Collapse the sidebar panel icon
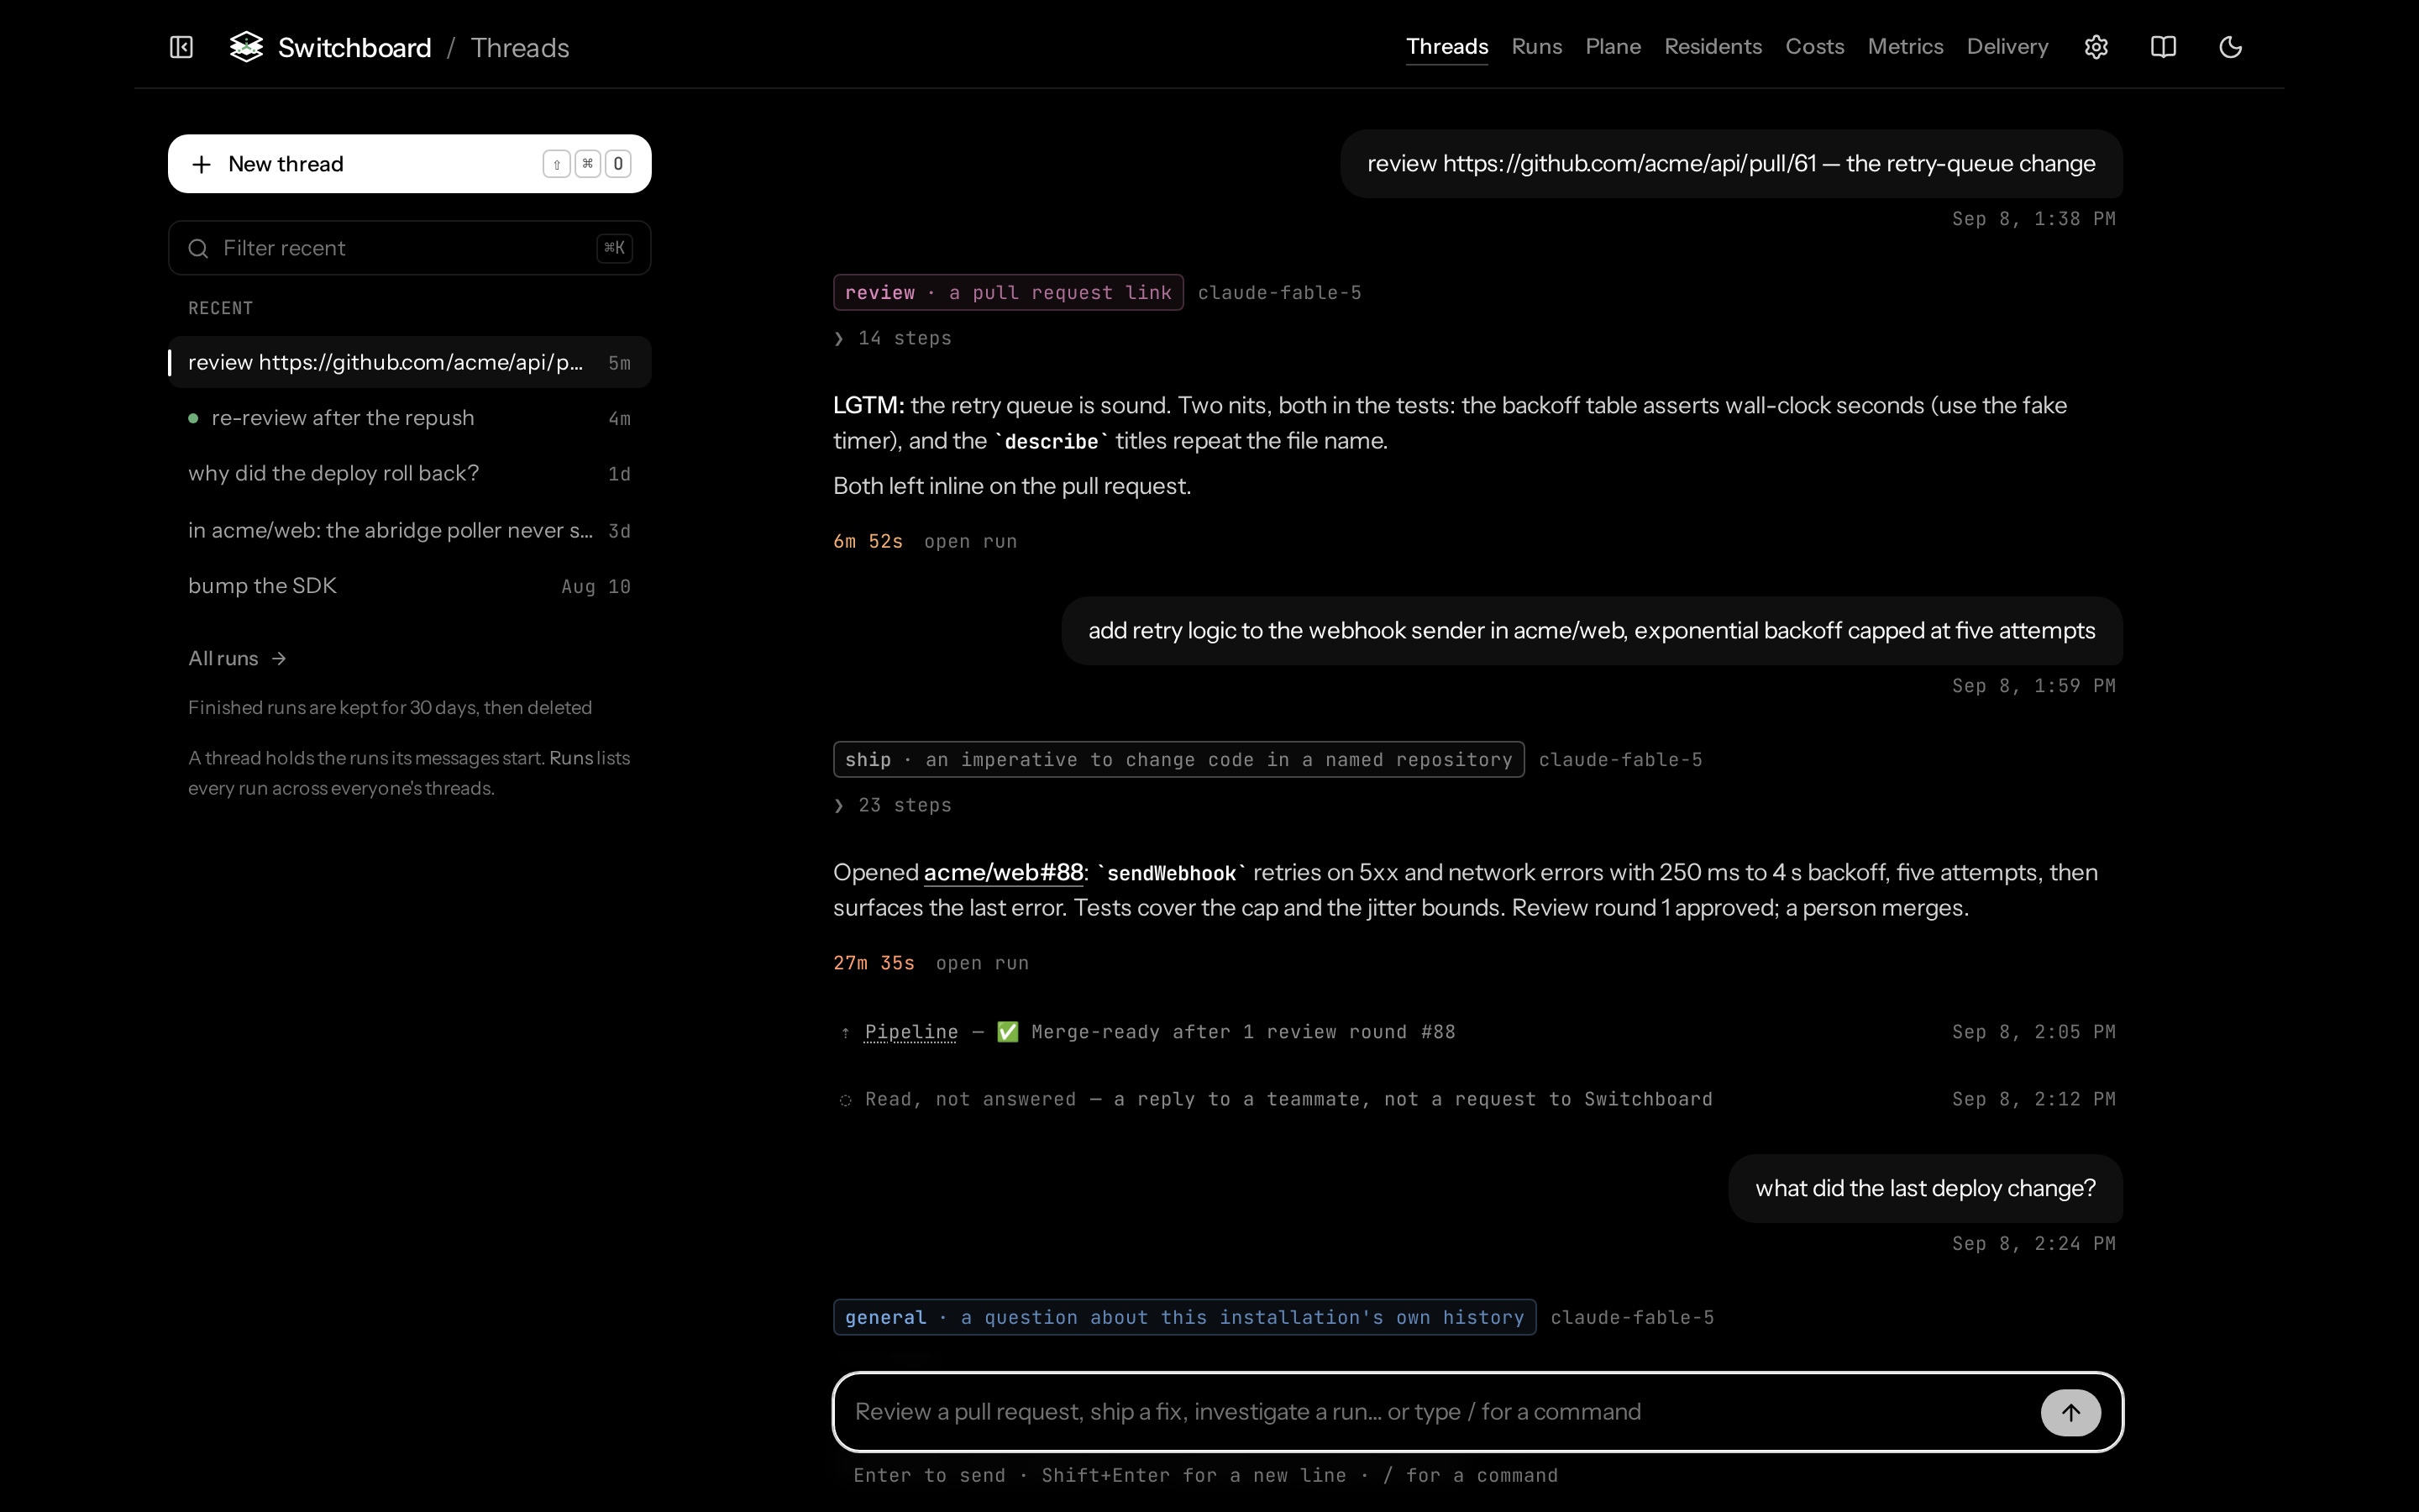The width and height of the screenshot is (2419, 1512). click(181, 47)
